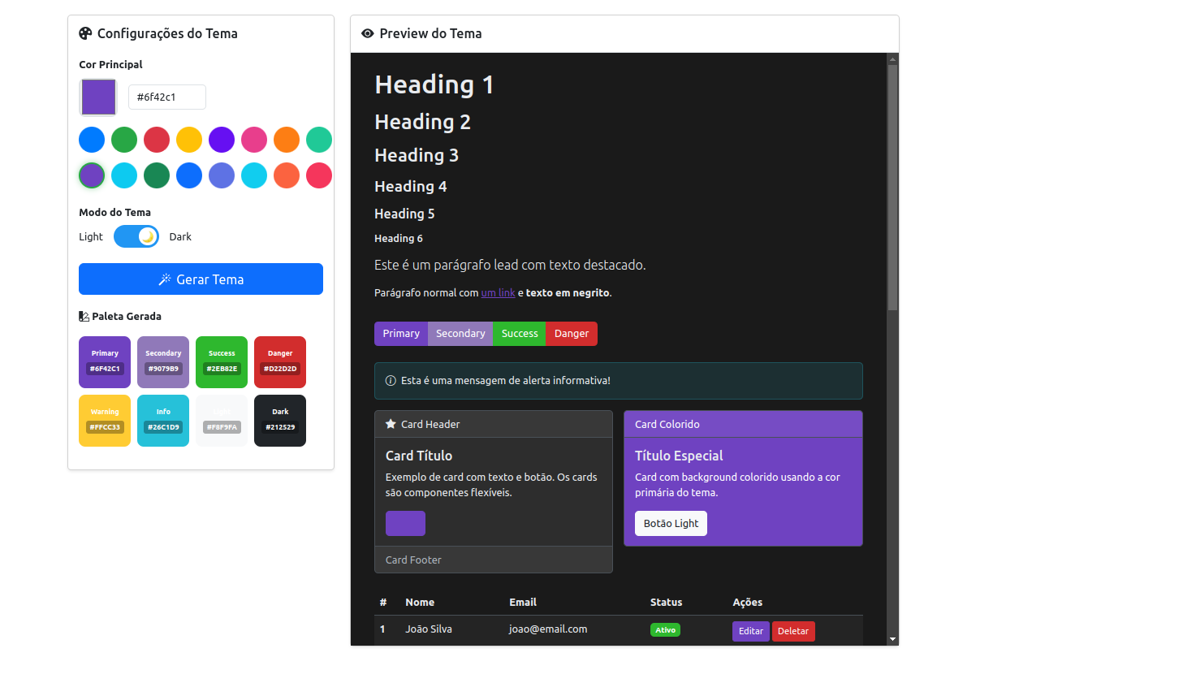Toggle the Light/Dark theme mode switch
The image size is (1196, 683).
pos(136,236)
